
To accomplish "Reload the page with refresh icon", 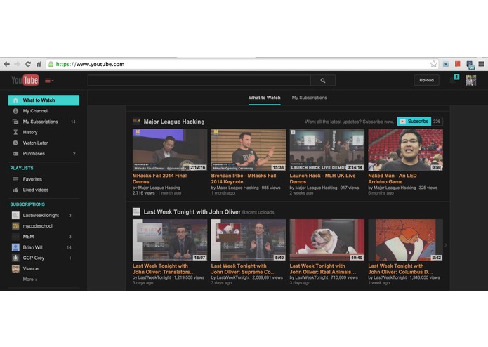I will click(x=28, y=64).
